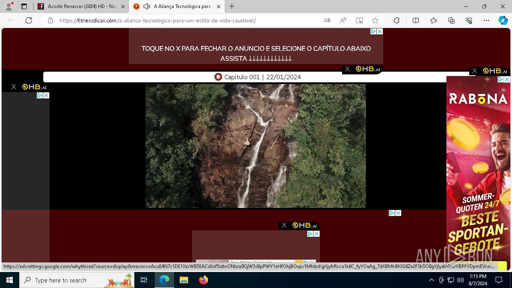The width and height of the screenshot is (512, 288).
Task: Close the left sidebar ad
Action: 46,95
